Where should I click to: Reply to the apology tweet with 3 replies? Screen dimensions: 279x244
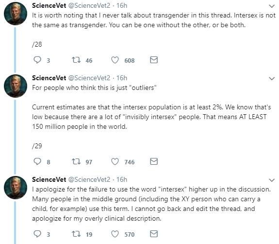37,234
